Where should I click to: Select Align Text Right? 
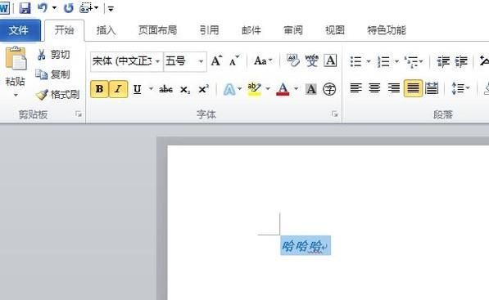(x=393, y=88)
